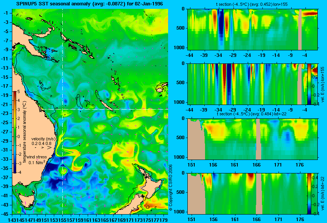Select the 't section' title ending lon=155
The width and height of the screenshot is (327, 223).
[x=252, y=4]
